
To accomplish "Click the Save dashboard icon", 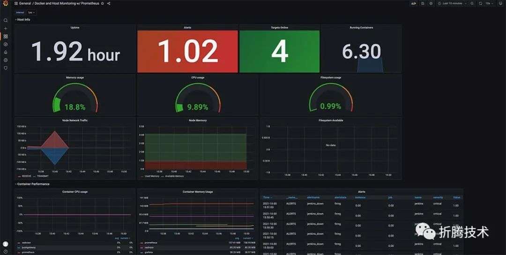I will (x=423, y=3).
